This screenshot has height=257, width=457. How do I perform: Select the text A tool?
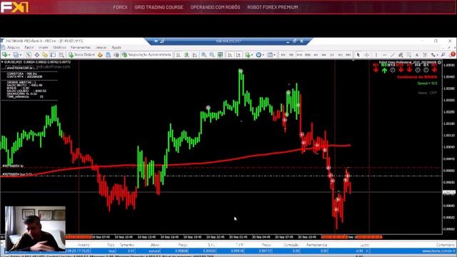(417, 55)
